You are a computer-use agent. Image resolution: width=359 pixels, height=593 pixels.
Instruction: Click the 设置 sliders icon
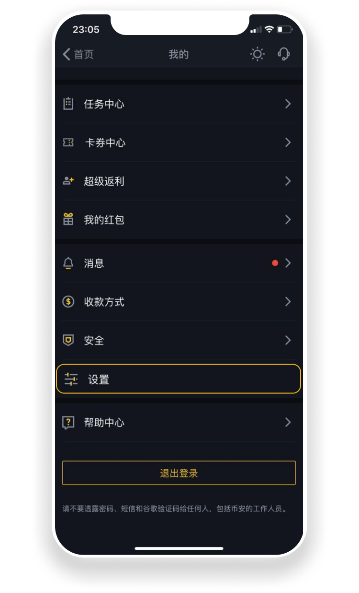tap(71, 379)
